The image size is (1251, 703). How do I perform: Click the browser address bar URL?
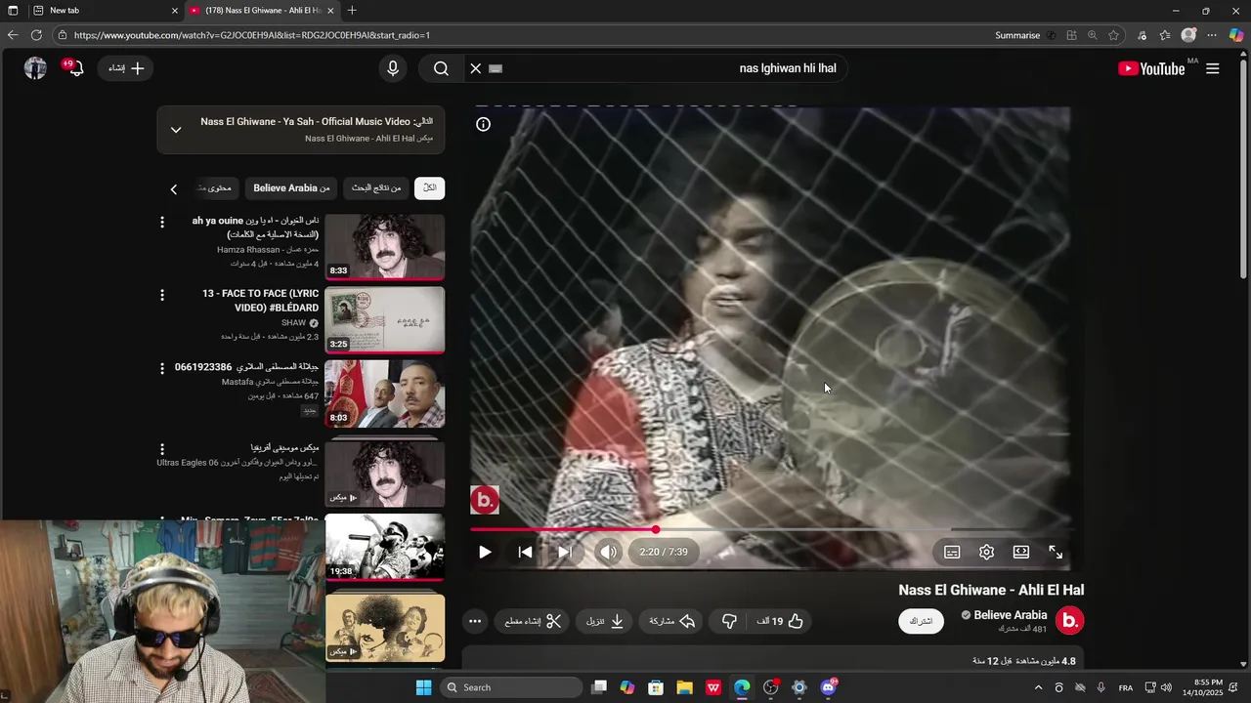tap(252, 35)
